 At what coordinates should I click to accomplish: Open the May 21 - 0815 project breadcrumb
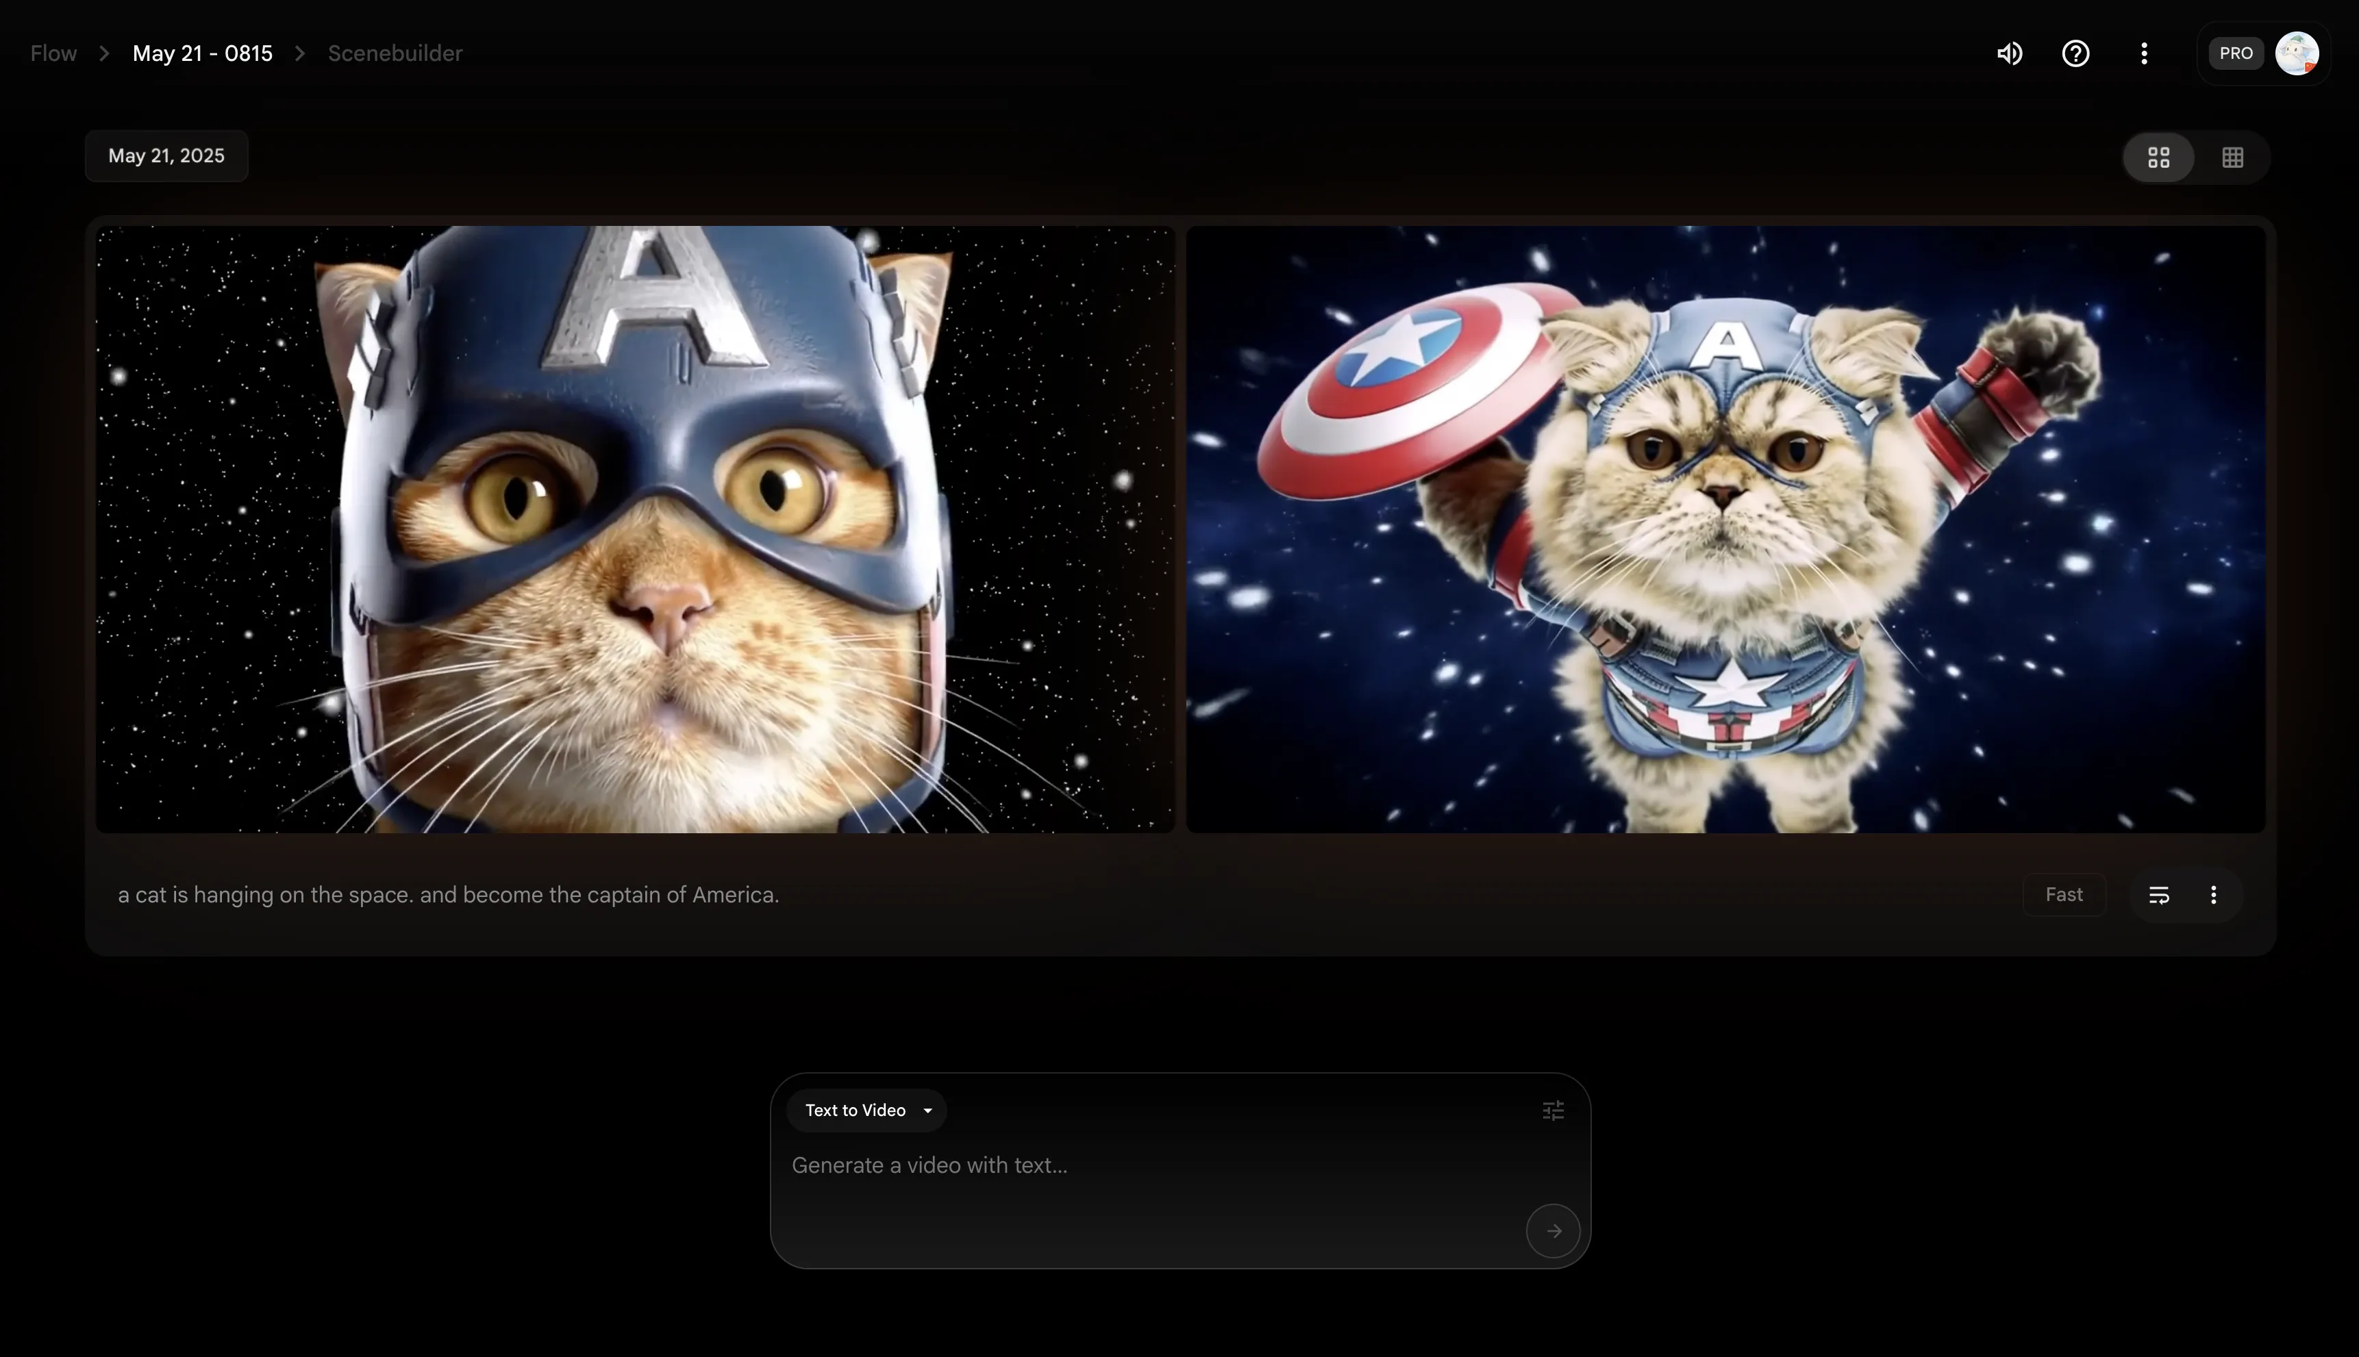click(202, 53)
